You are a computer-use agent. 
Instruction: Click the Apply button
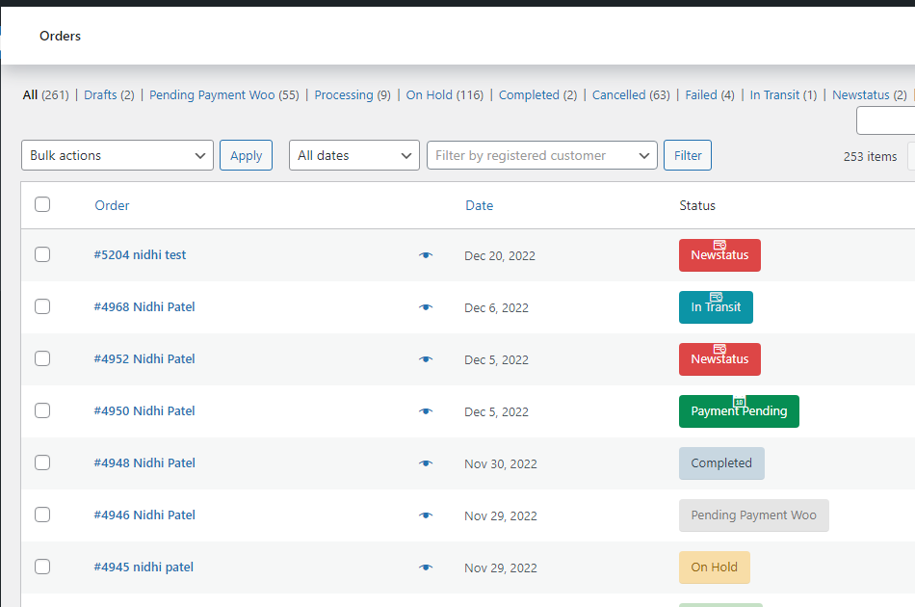tap(246, 155)
